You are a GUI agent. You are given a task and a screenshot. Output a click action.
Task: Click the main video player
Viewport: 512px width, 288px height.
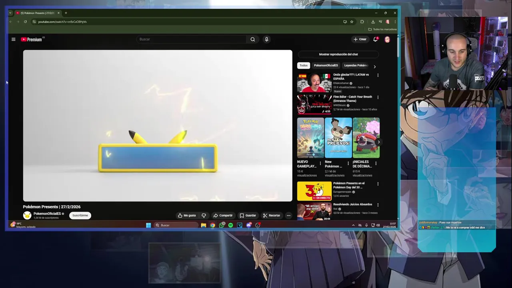[x=158, y=126]
